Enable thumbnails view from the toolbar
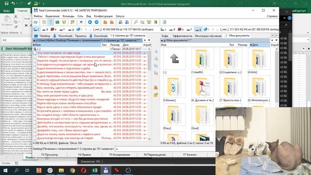The width and height of the screenshot is (311, 175). click(57, 22)
